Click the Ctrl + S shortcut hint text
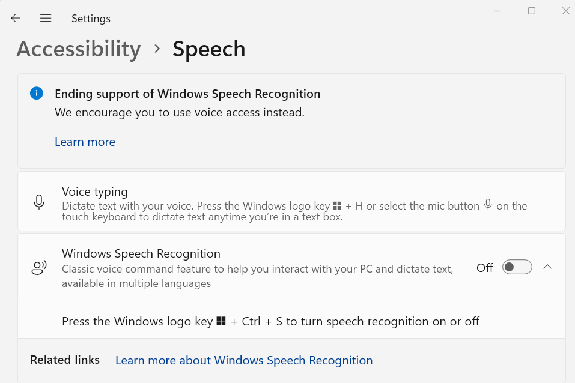 (270, 321)
